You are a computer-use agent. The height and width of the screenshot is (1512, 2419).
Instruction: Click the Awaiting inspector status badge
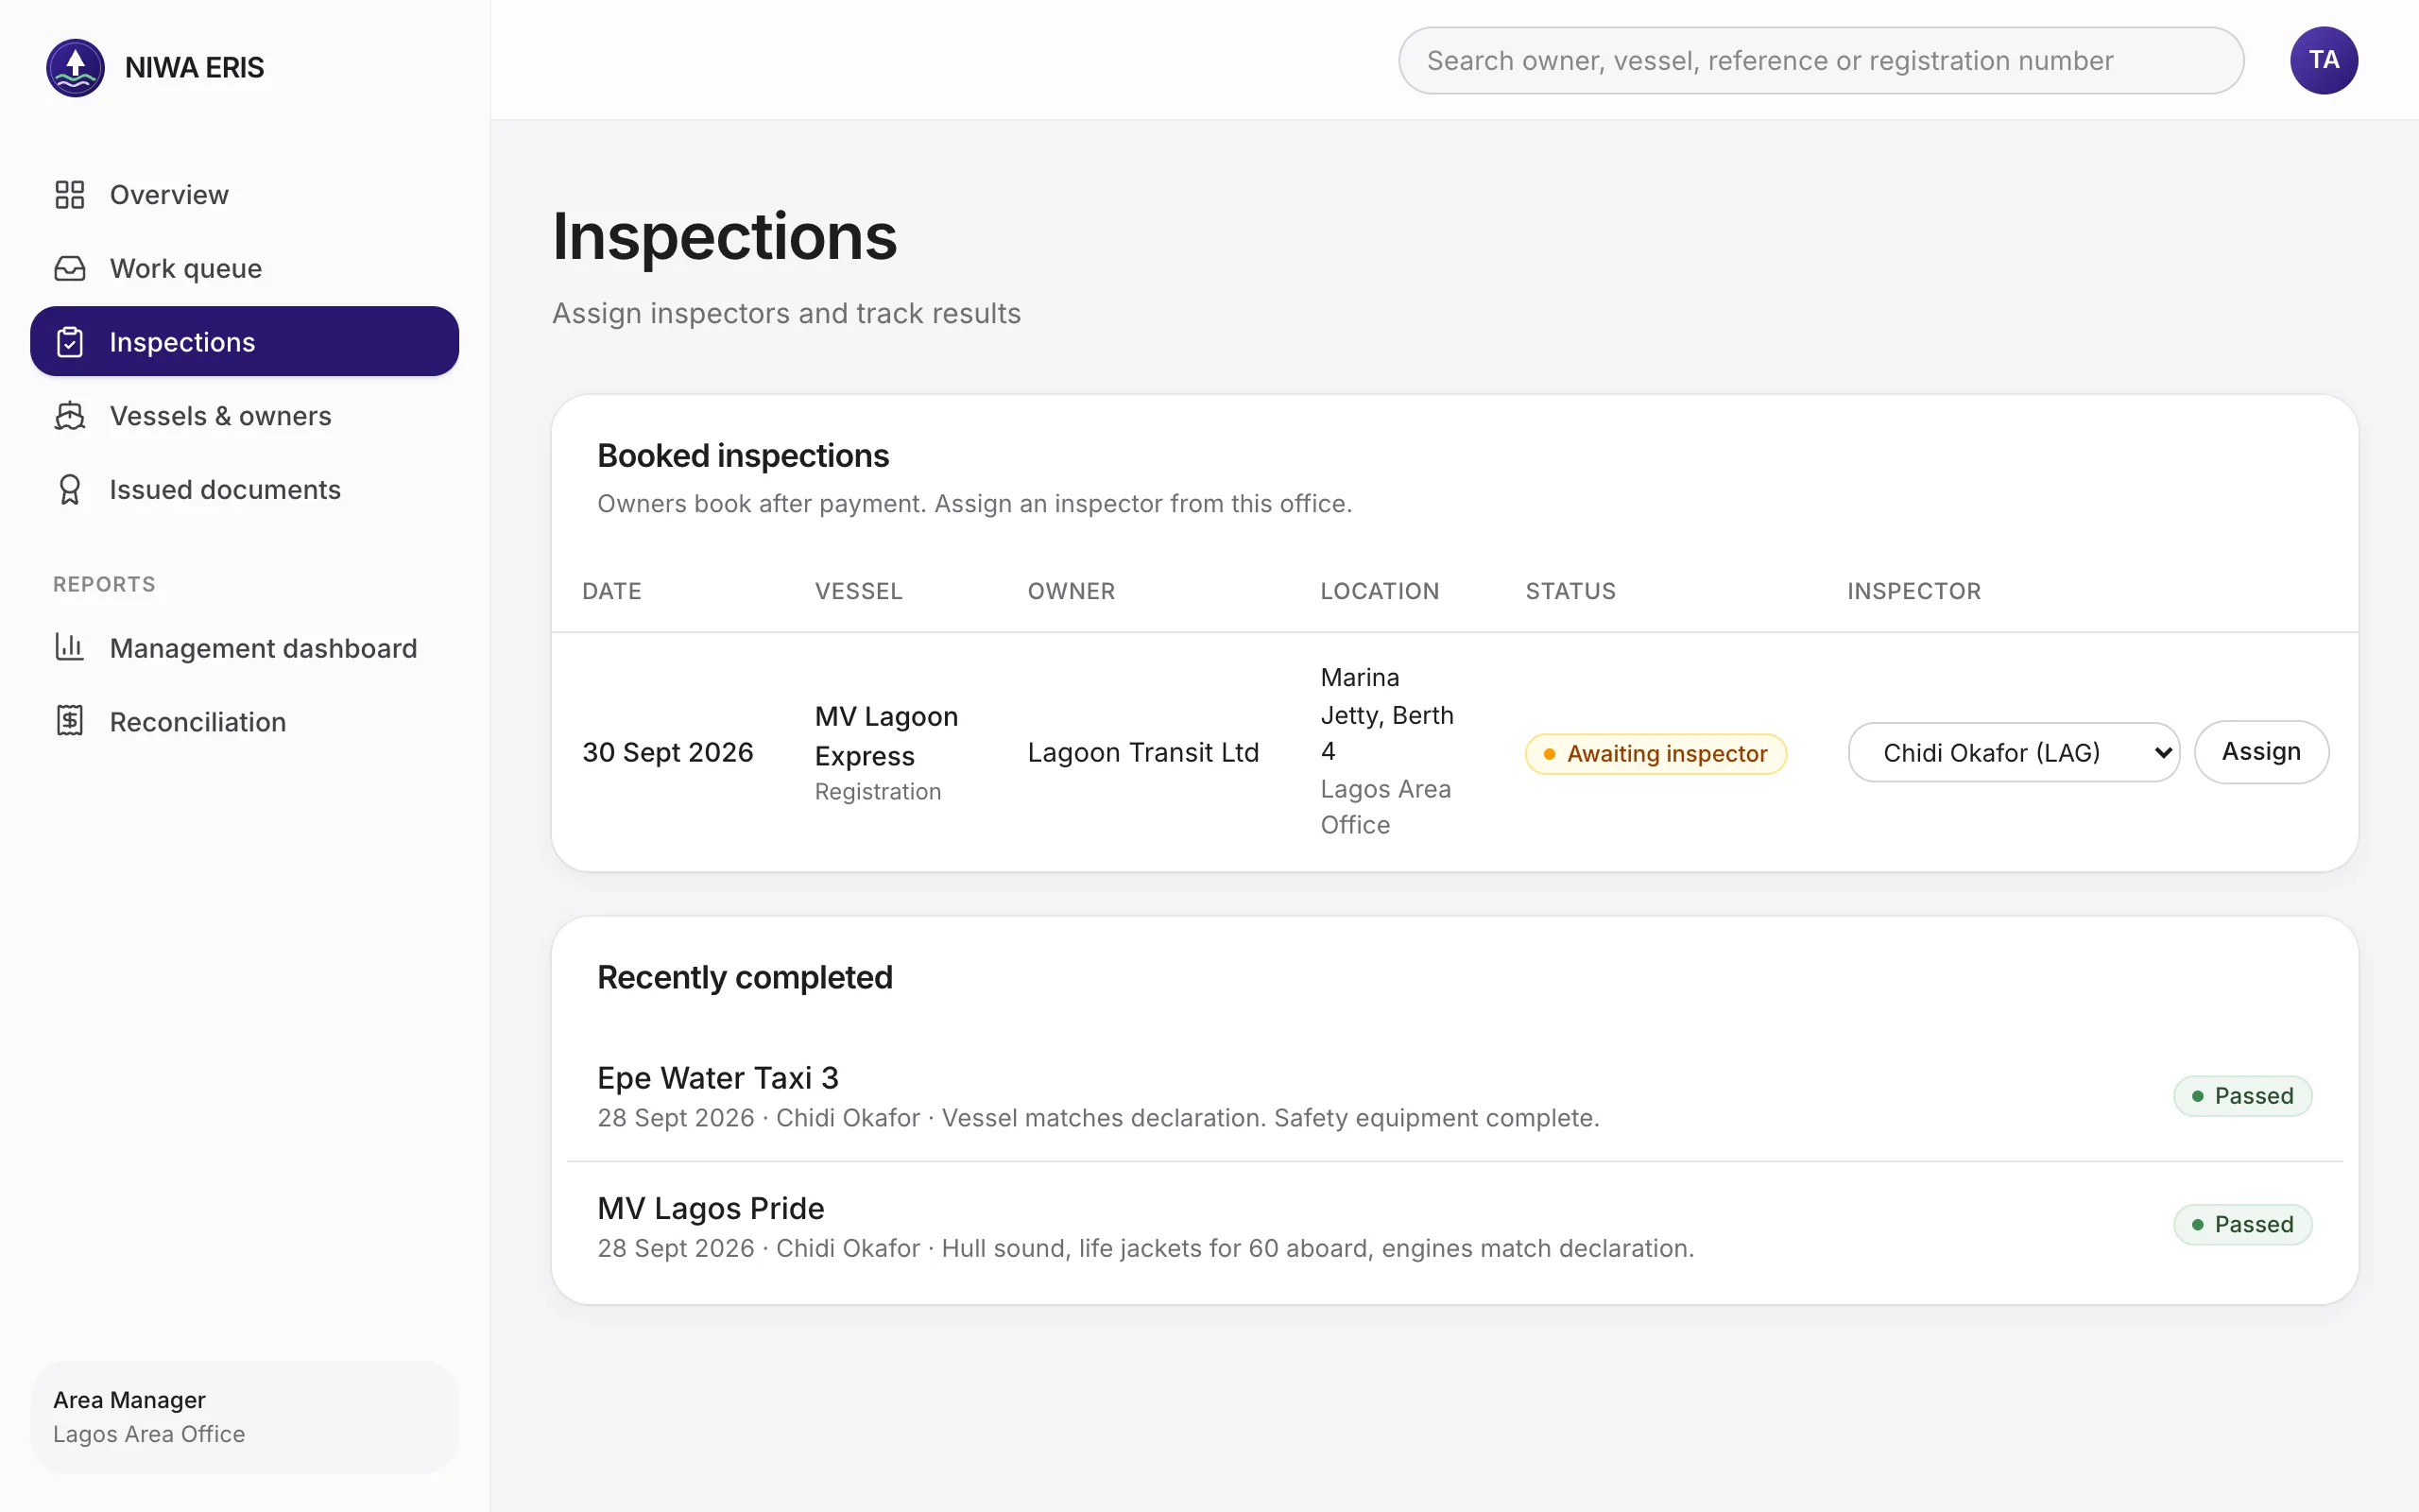point(1656,754)
